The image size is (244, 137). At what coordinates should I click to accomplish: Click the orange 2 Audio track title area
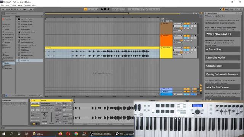point(166,40)
